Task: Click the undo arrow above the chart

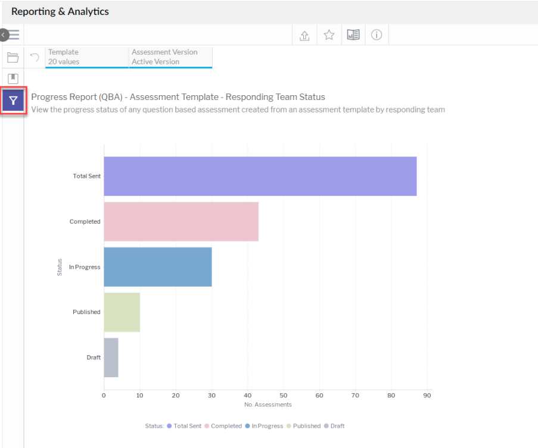Action: coord(35,58)
